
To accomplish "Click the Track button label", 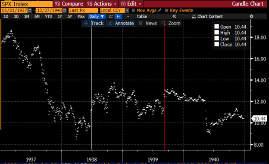I will coord(97,23).
